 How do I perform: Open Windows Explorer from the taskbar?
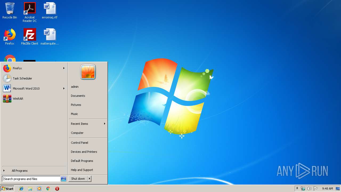click(x=30, y=189)
